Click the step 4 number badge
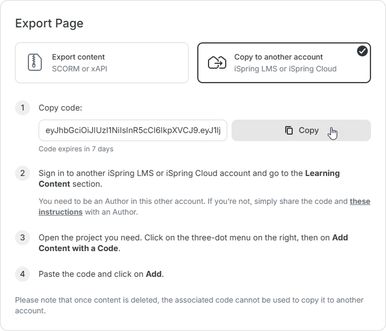Screen dimensions: 386x331 coord(23,274)
